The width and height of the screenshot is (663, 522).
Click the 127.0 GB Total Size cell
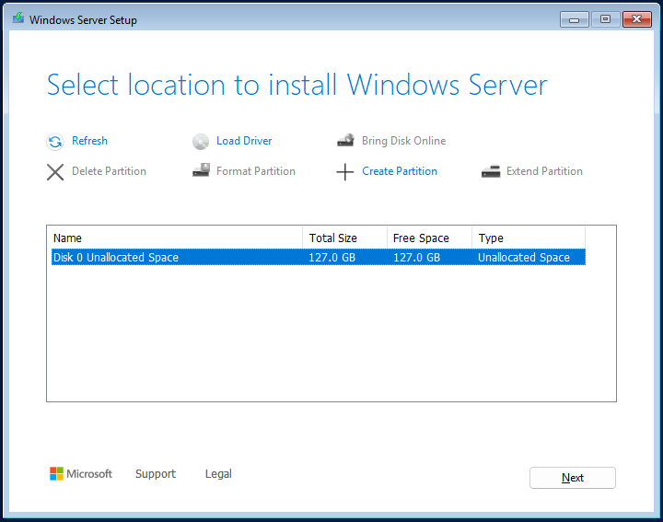331,258
